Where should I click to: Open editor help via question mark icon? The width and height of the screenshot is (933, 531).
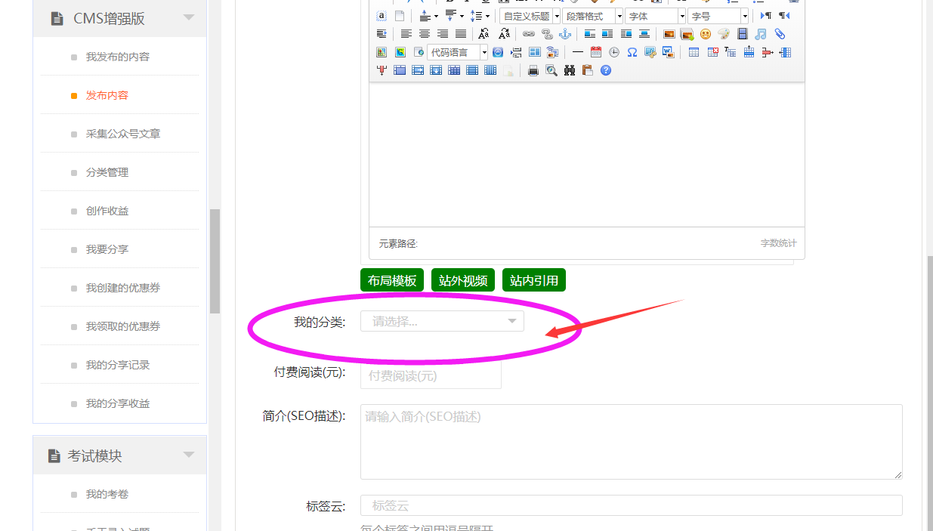606,70
